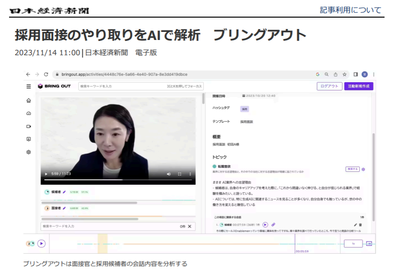Click the highlighted yellow timeline segment
The image size is (396, 277).
[102, 244]
